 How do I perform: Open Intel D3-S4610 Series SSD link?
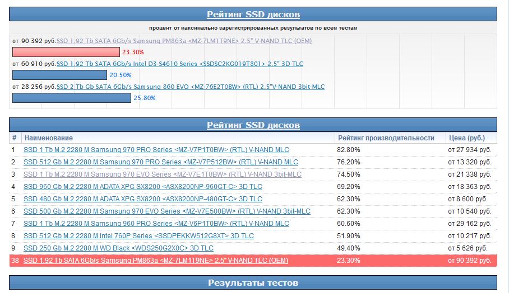pos(180,64)
